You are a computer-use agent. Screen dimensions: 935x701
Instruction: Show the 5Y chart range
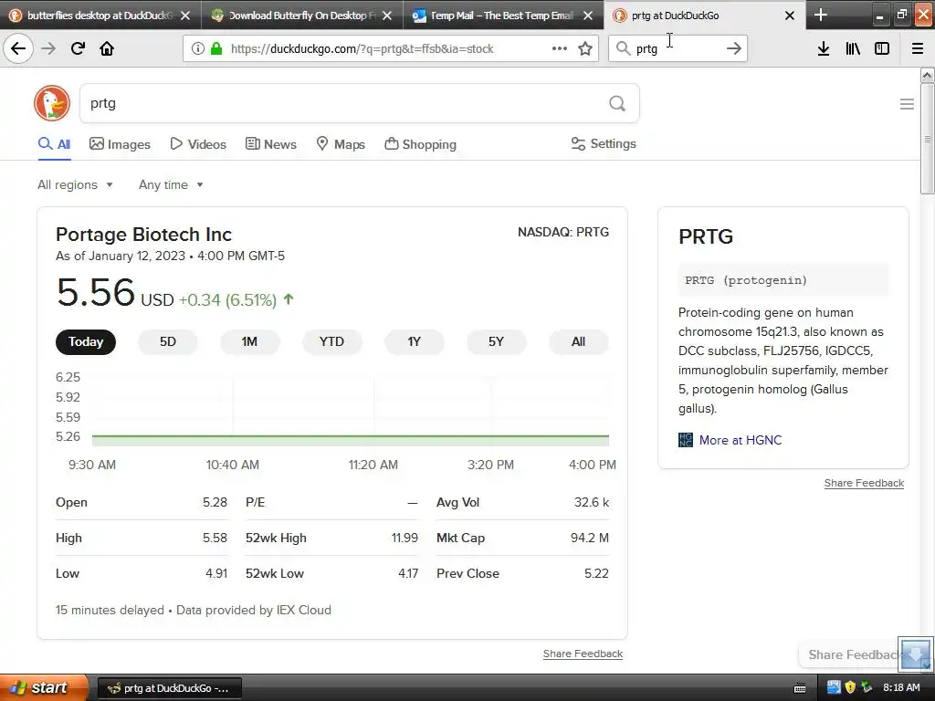(x=496, y=341)
